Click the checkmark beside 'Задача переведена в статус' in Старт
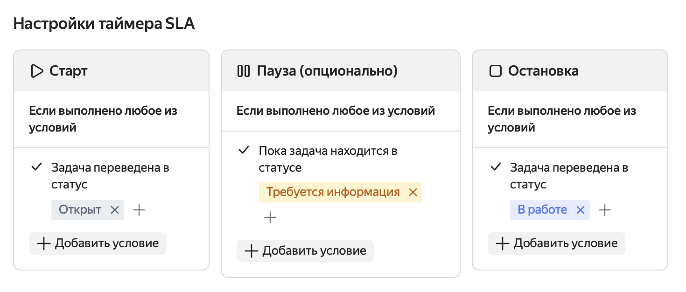686x292 pixels. (37, 167)
